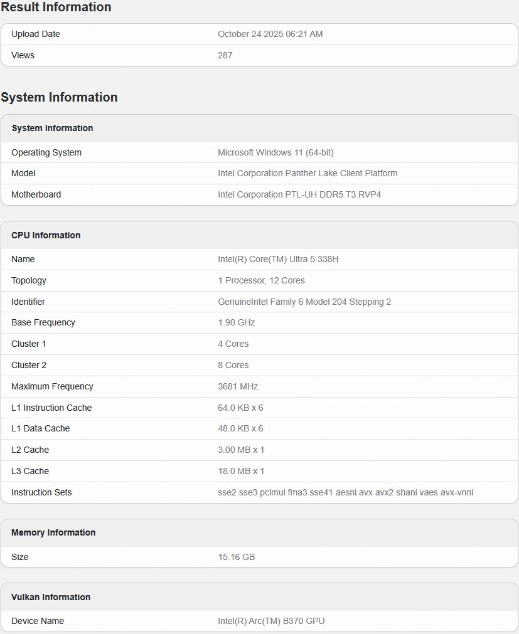Click the CPU Information table header
Screen dimensions: 519x634
[46, 235]
